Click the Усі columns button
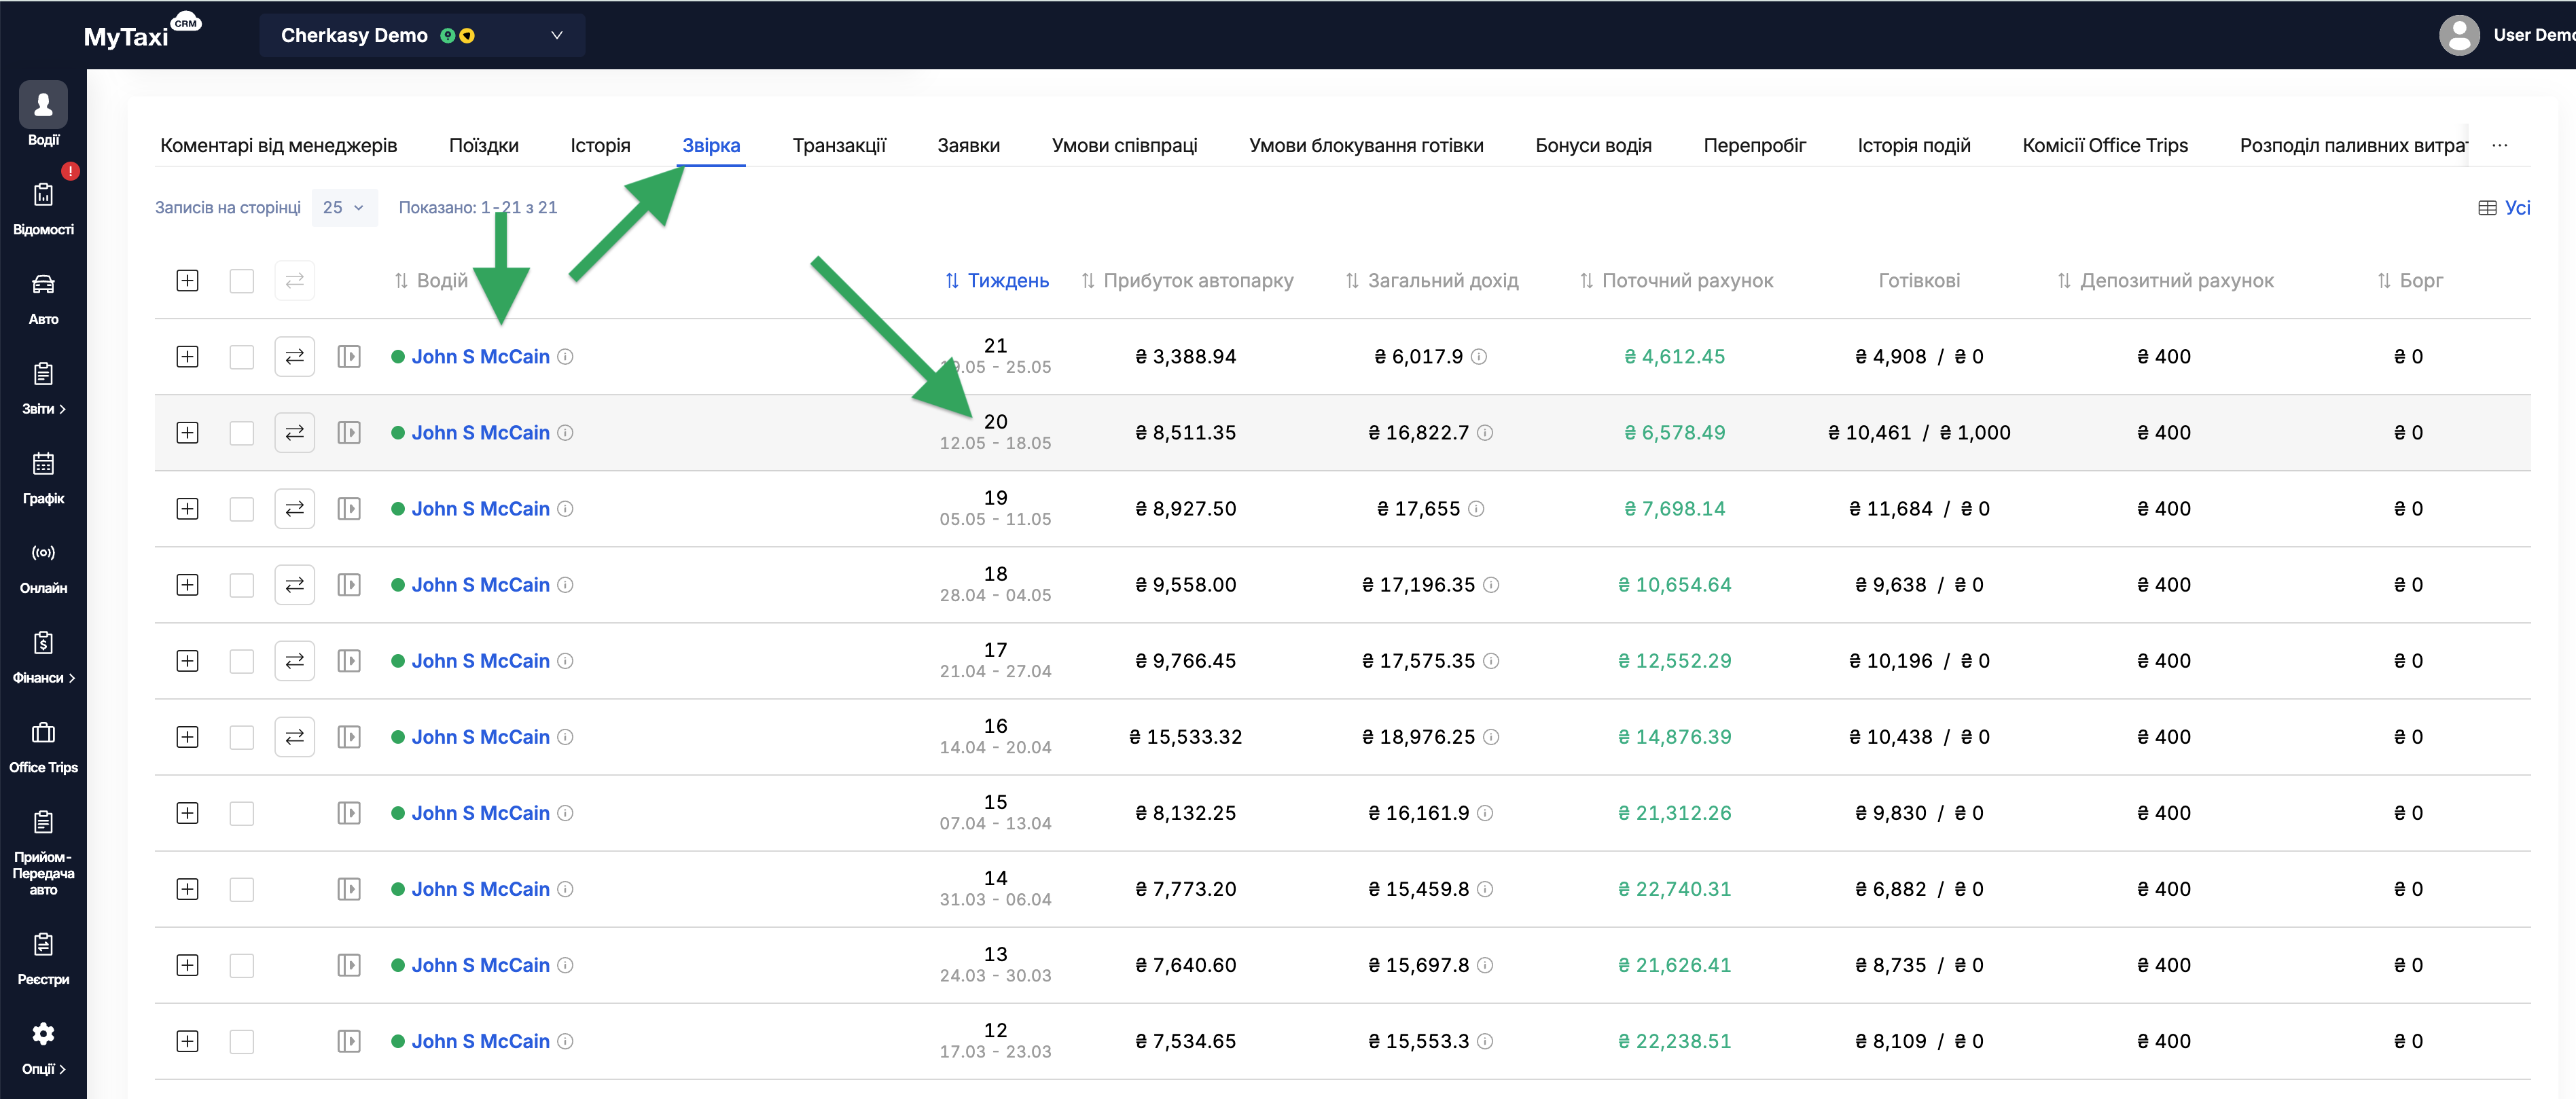 point(2504,208)
